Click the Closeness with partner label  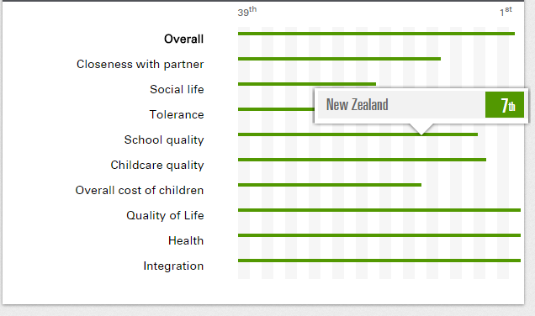click(140, 64)
